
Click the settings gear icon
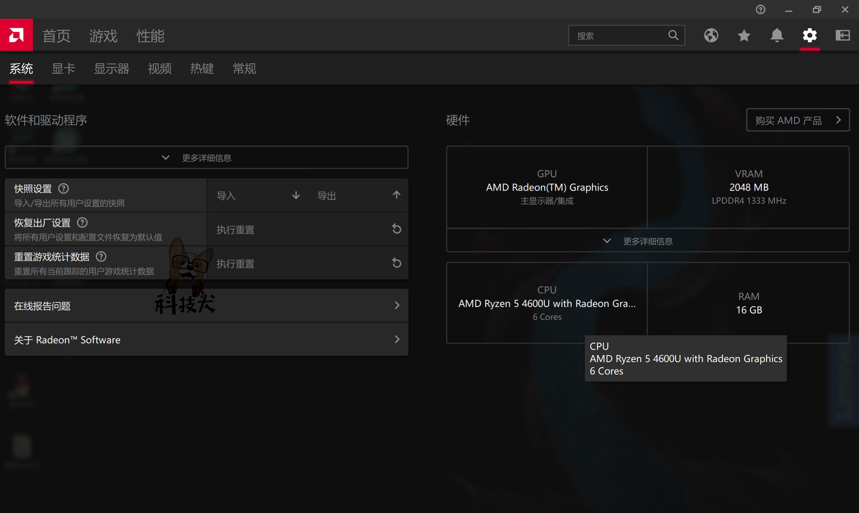tap(810, 35)
